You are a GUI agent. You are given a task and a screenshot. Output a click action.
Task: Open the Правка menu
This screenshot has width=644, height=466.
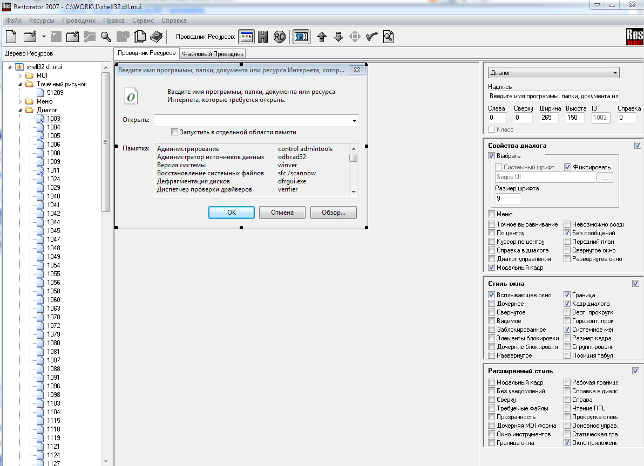click(114, 20)
